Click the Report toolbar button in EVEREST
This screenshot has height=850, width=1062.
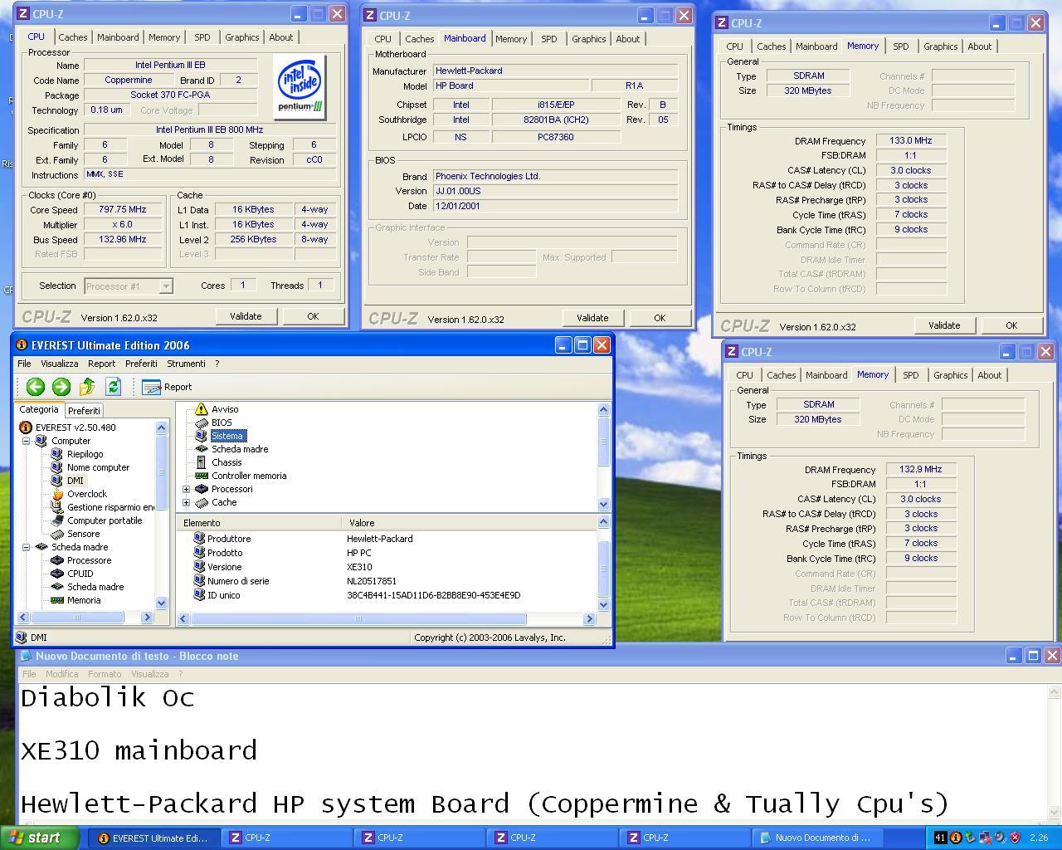pyautogui.click(x=168, y=387)
